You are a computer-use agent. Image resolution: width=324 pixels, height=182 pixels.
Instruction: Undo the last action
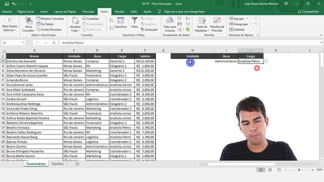pos(14,4)
